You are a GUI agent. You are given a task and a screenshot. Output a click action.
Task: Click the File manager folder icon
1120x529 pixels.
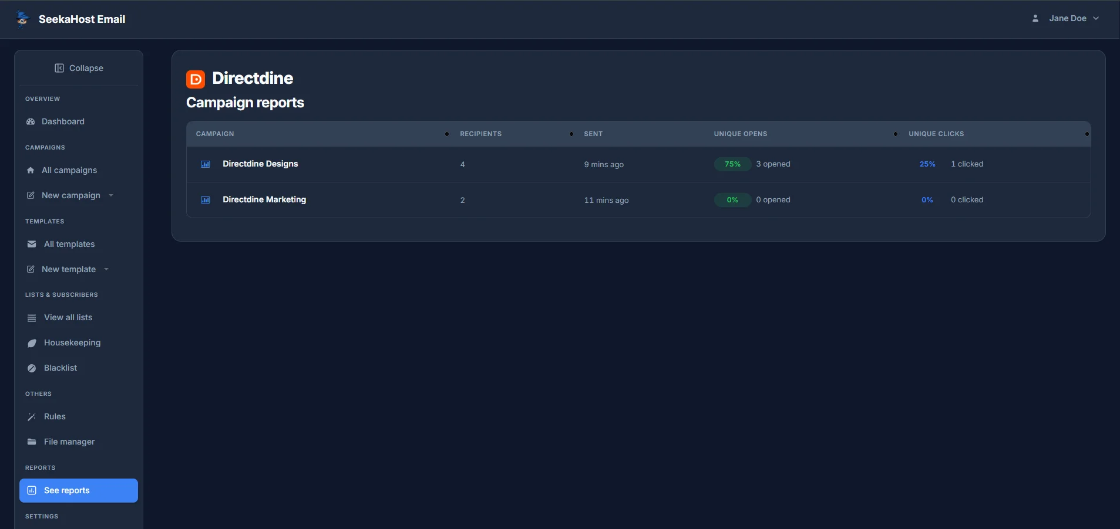[32, 442]
